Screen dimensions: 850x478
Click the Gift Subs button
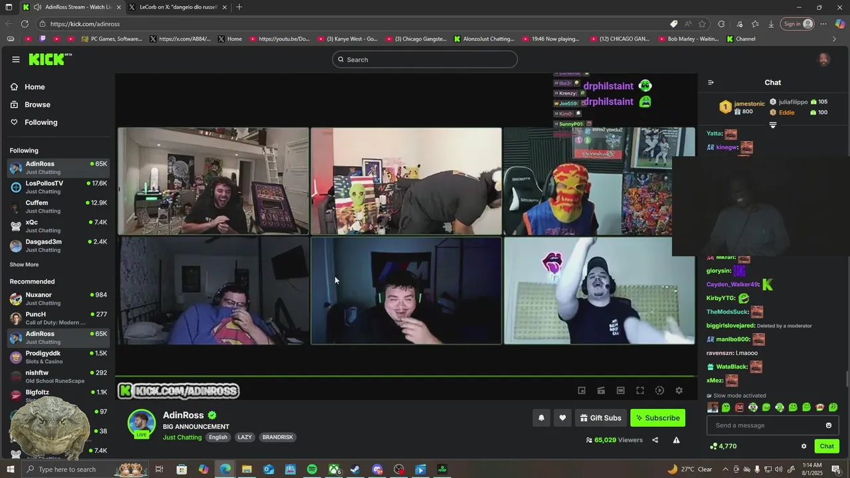tap(600, 418)
